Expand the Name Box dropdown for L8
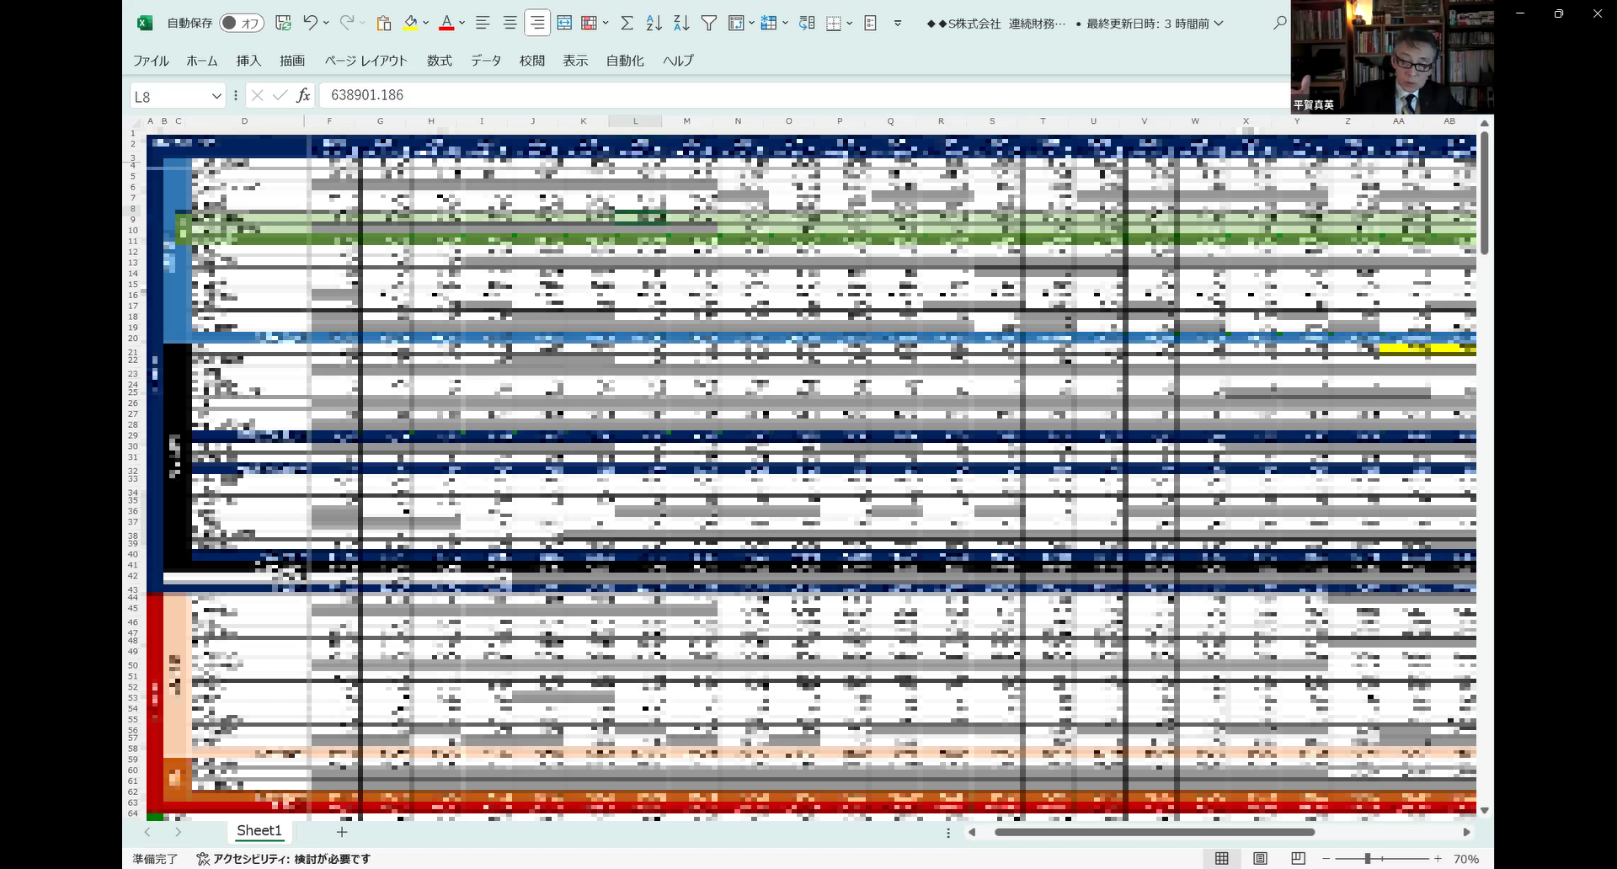The width and height of the screenshot is (1617, 869). point(216,96)
